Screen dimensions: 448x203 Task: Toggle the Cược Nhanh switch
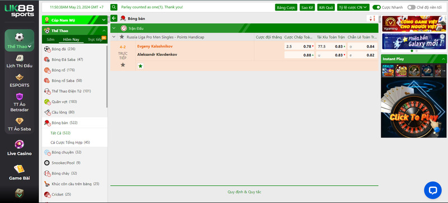coord(376,7)
